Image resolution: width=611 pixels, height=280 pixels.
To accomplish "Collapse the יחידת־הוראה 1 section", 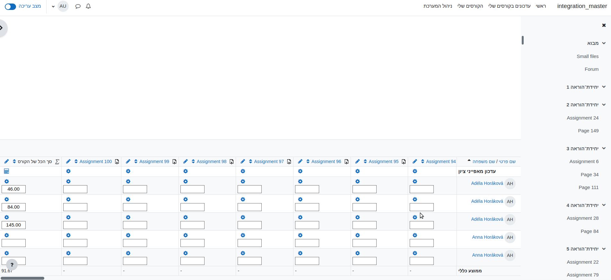I will coord(604,87).
